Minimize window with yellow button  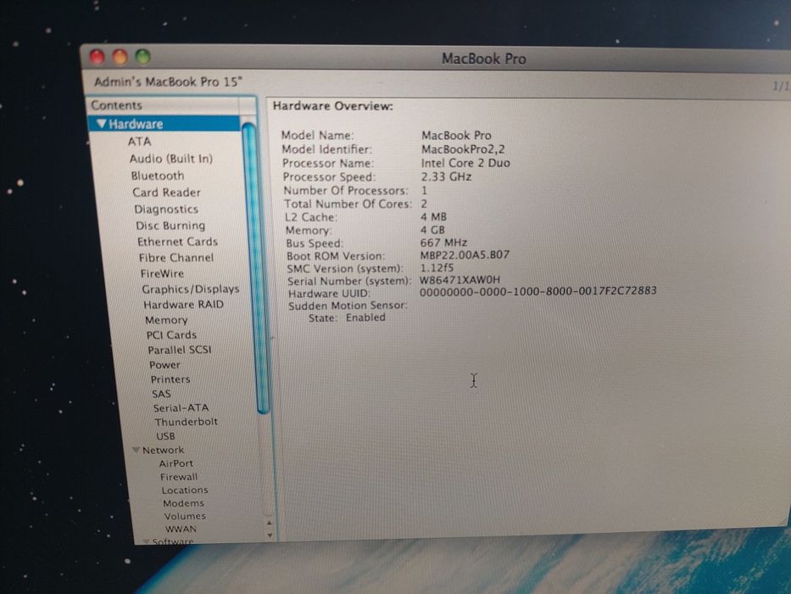point(120,57)
